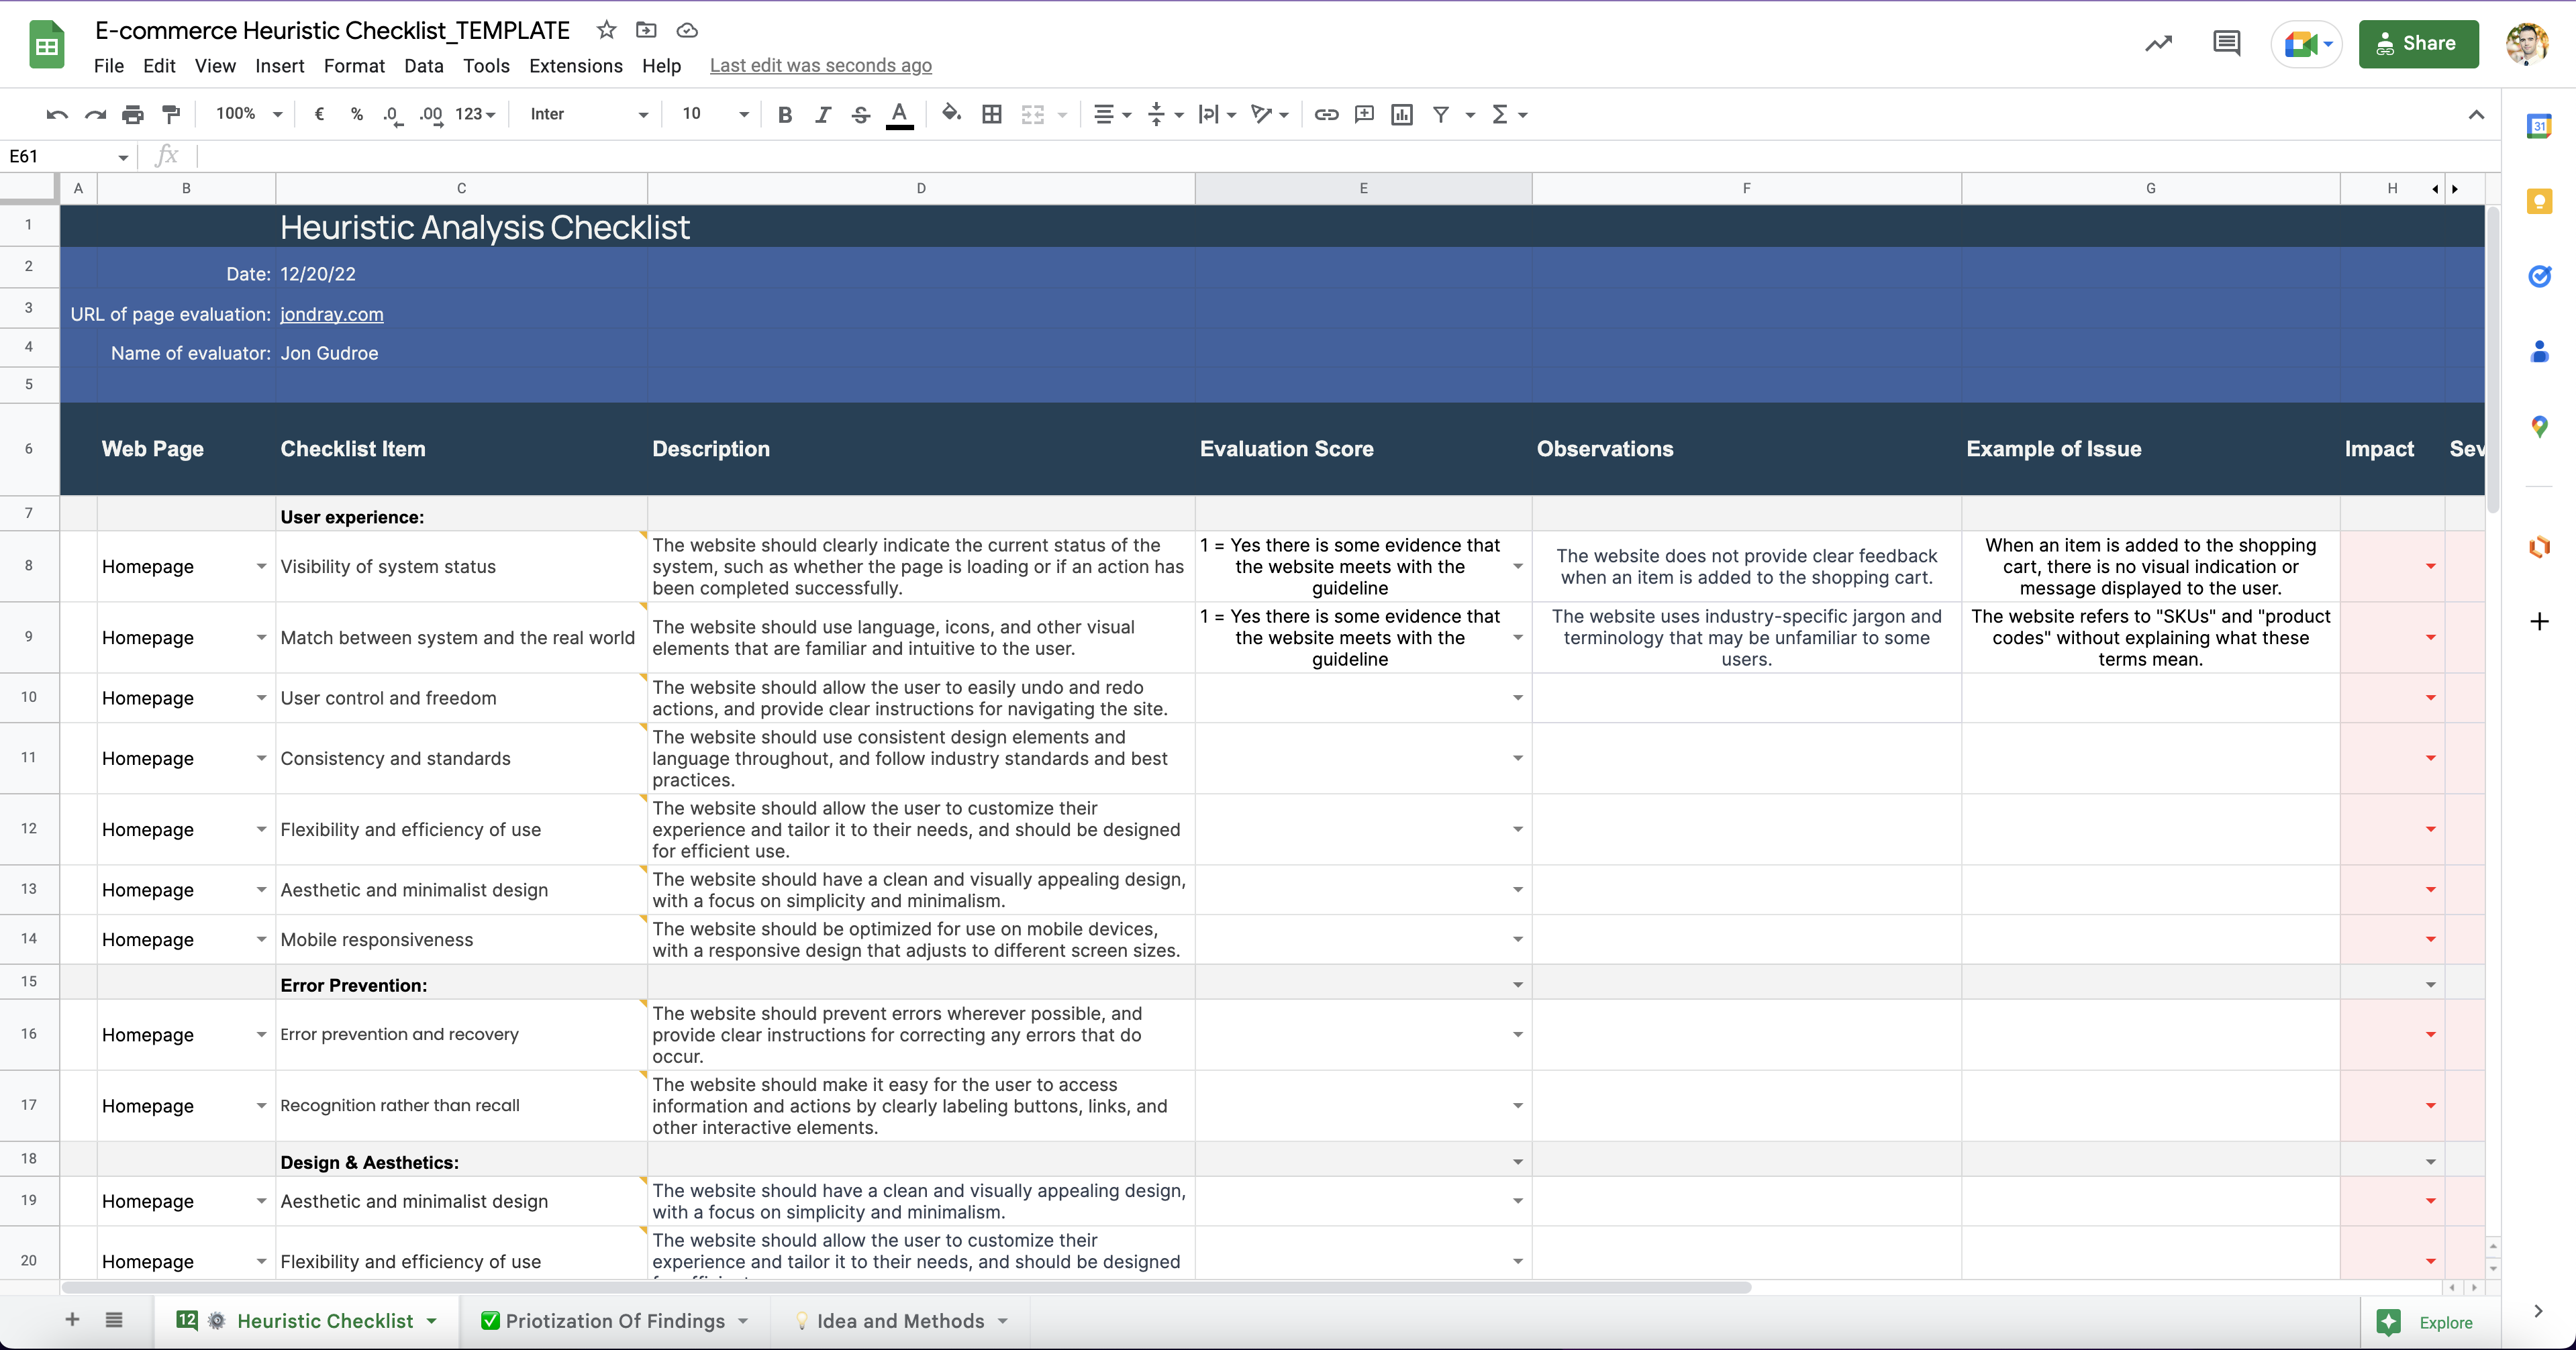Switch to Priotization Of Findings tab
This screenshot has height=1350, width=2576.
[x=614, y=1321]
